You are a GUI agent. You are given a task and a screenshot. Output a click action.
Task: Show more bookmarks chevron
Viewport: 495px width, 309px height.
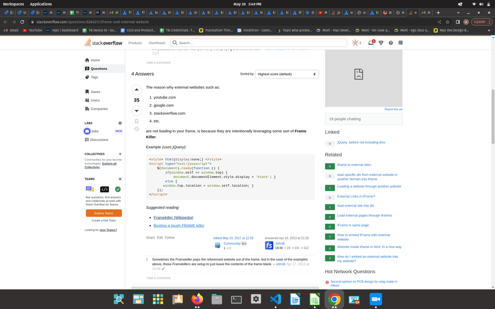489,30
